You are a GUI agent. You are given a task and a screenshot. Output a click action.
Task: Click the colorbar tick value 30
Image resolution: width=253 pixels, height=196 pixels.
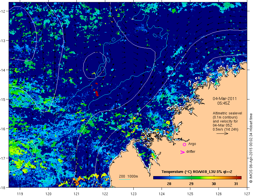click(214, 184)
